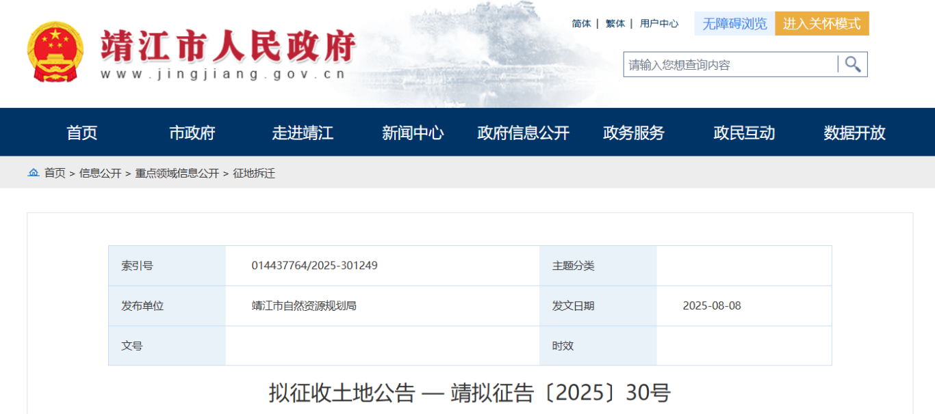This screenshot has width=935, height=414.
Task: Switch to 繁体 language link
Action: coord(615,23)
